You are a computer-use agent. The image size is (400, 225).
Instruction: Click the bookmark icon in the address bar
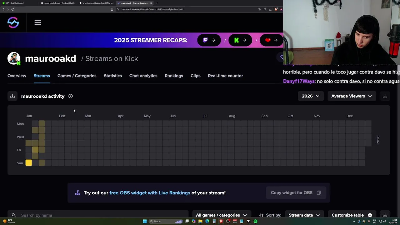pos(112,9)
